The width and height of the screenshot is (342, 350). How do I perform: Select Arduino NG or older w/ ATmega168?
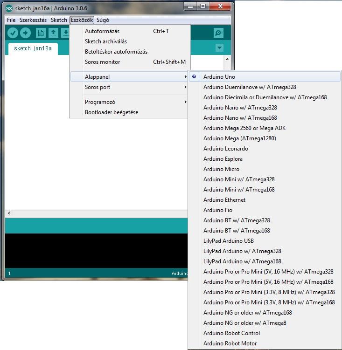tap(265, 313)
